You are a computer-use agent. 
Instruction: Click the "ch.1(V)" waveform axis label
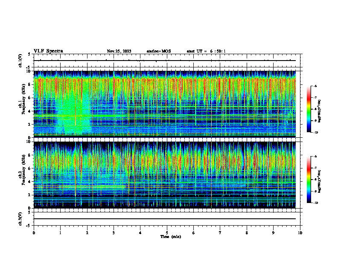pyautogui.click(x=20, y=61)
